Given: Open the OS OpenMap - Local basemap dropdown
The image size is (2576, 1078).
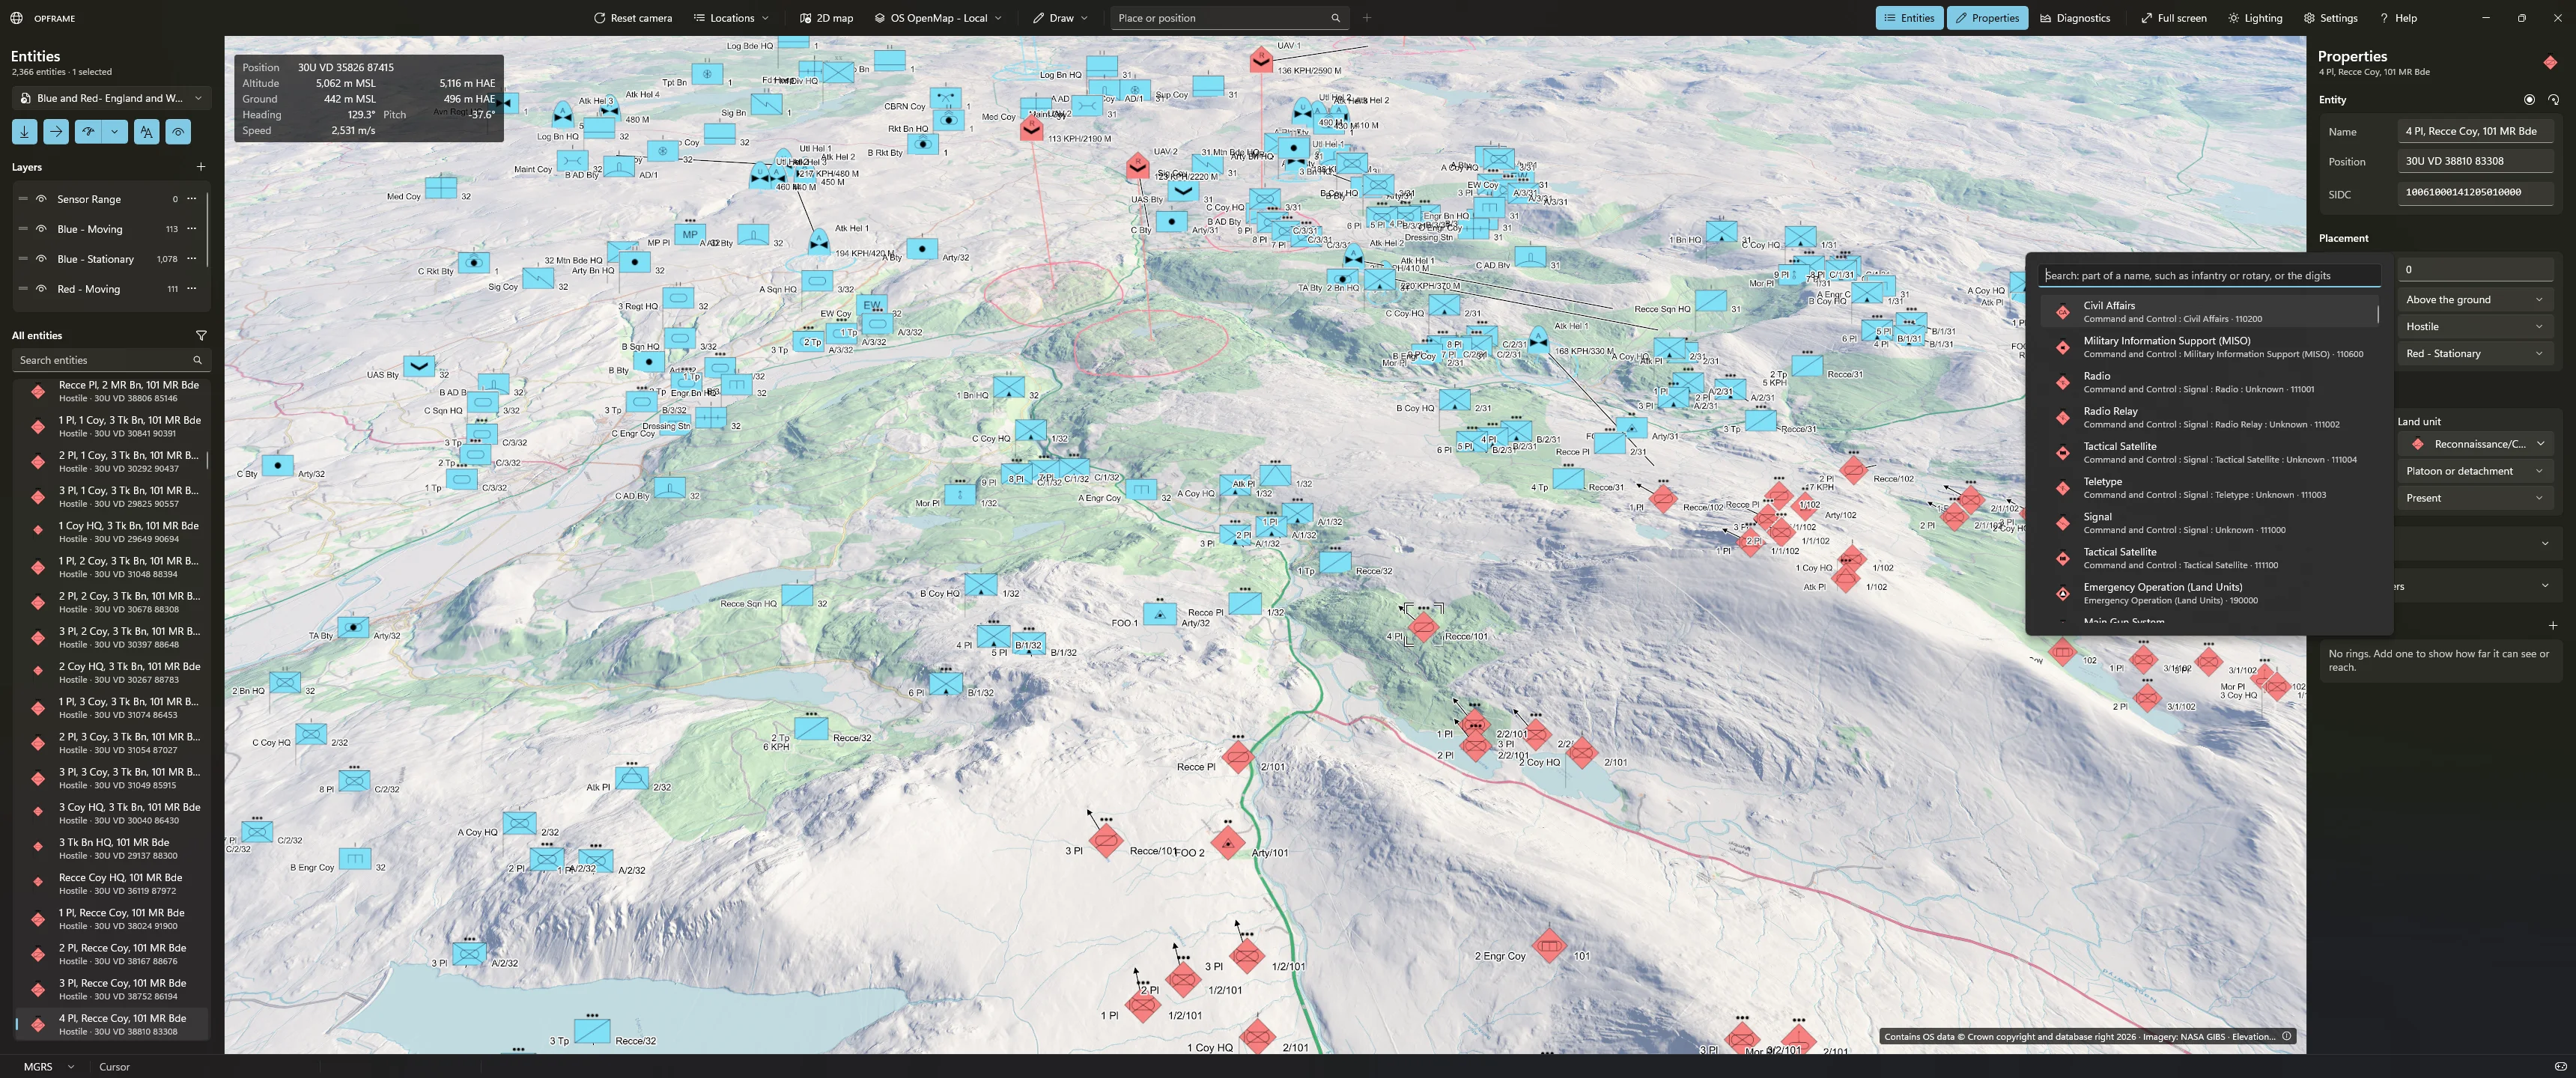Looking at the screenshot, I should (938, 18).
